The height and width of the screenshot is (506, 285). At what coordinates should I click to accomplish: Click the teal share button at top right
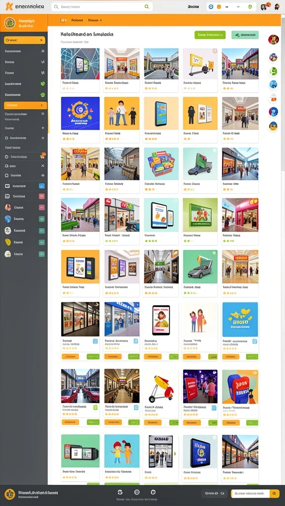tap(245, 35)
